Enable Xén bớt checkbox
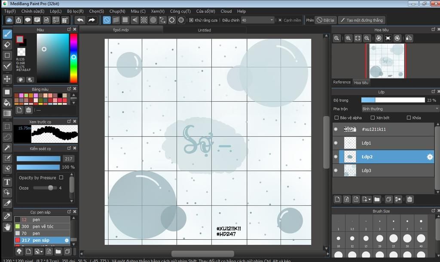 [x=373, y=117]
